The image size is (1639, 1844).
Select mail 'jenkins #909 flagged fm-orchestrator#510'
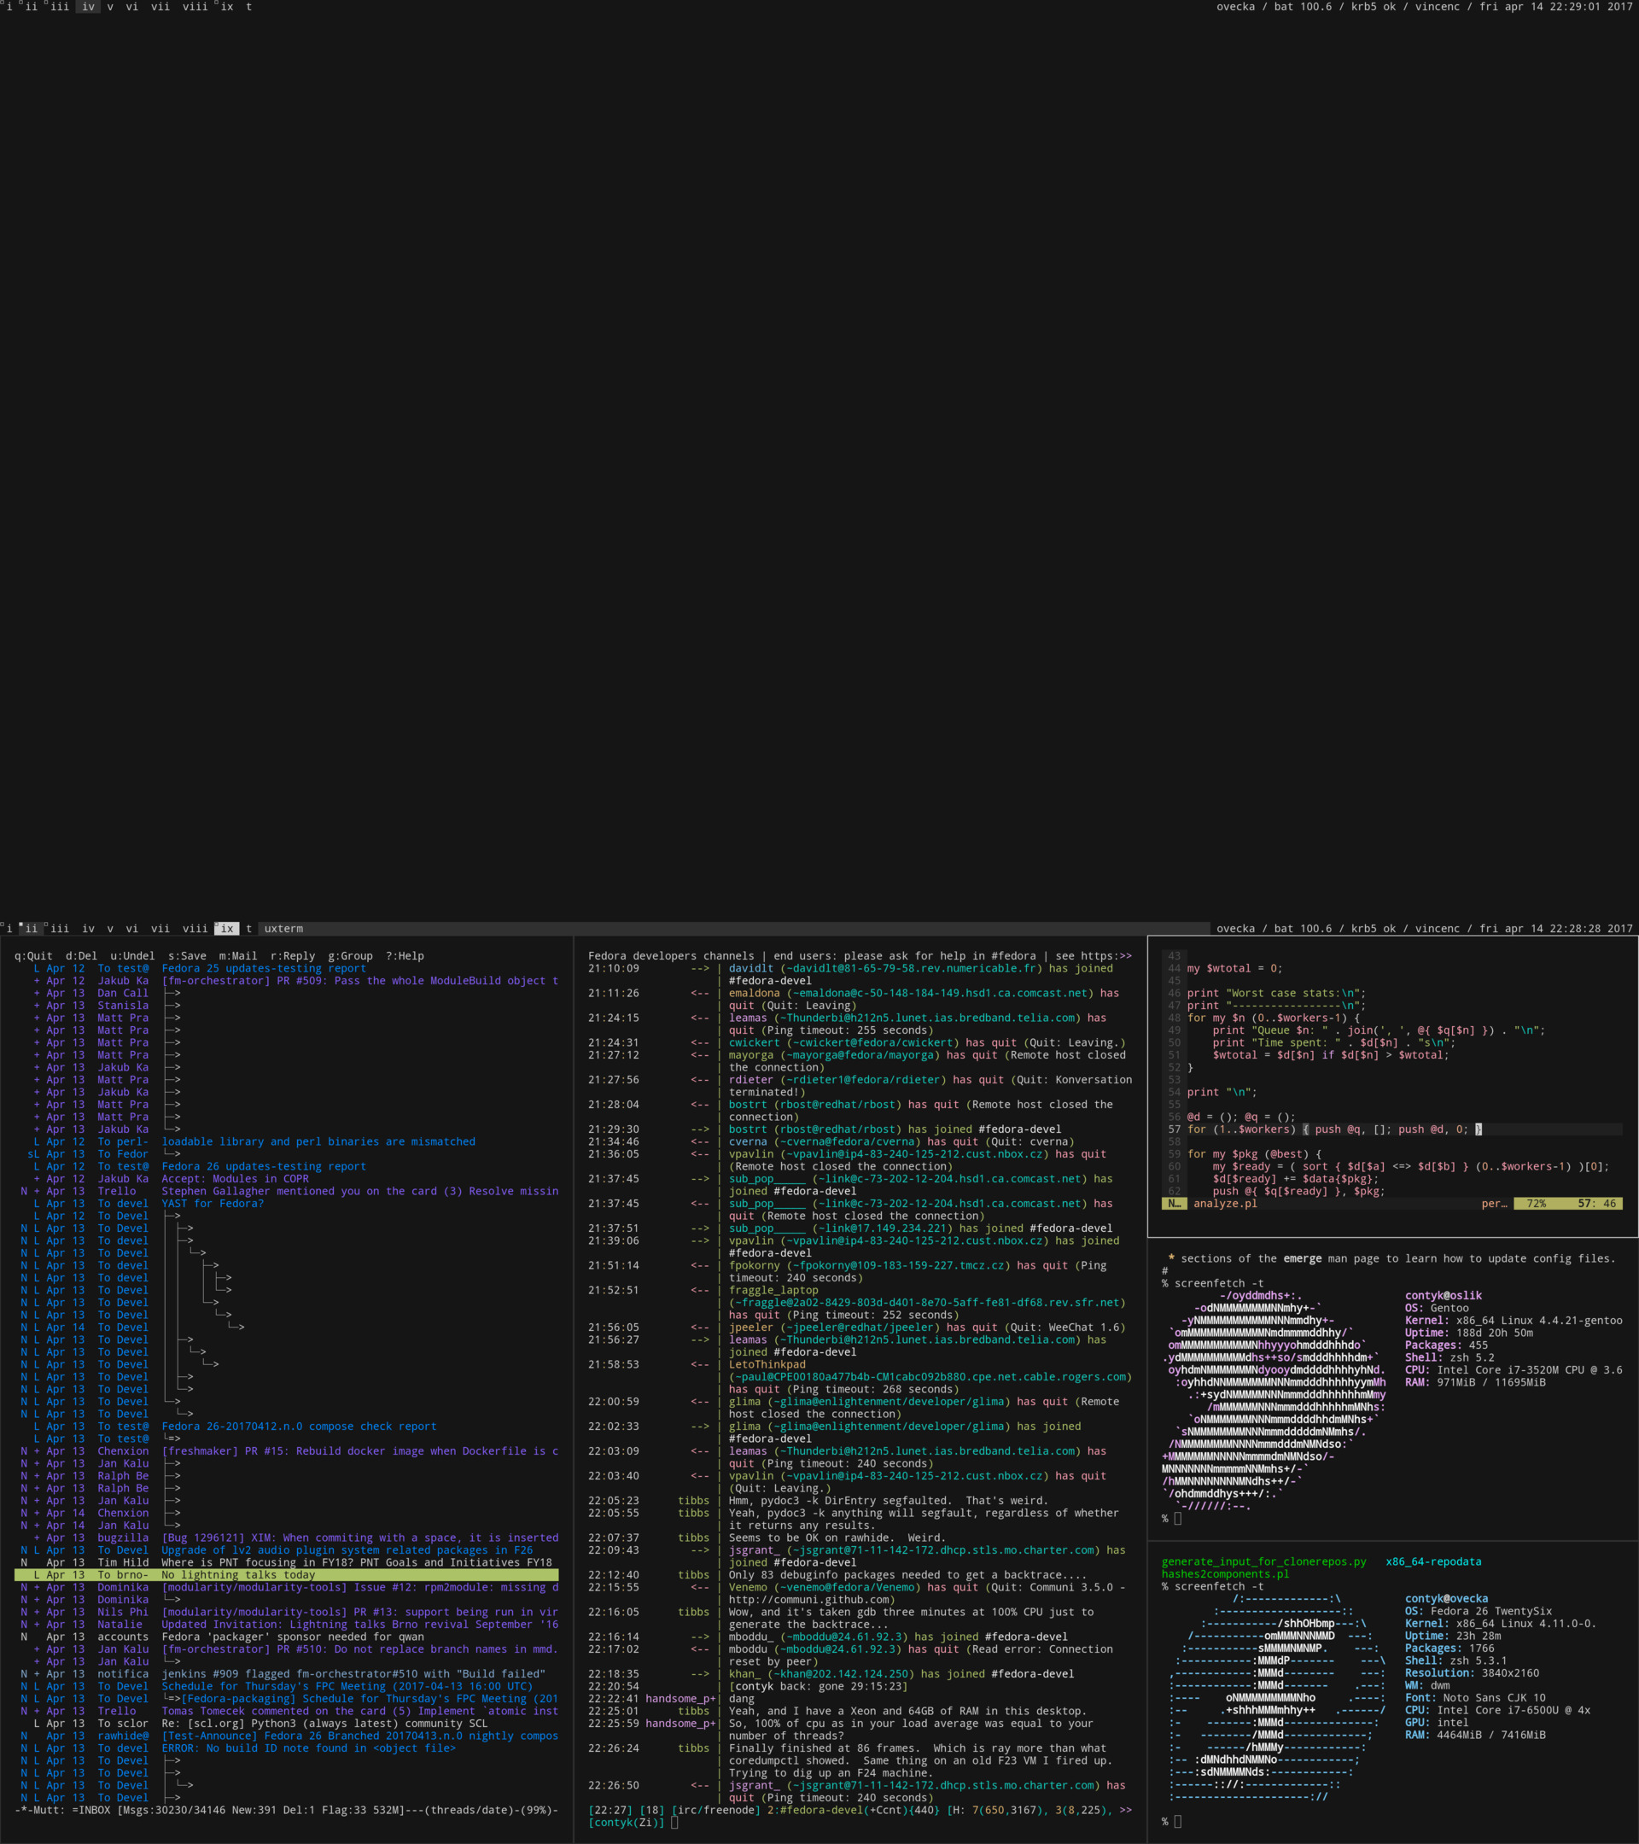pos(287,1673)
